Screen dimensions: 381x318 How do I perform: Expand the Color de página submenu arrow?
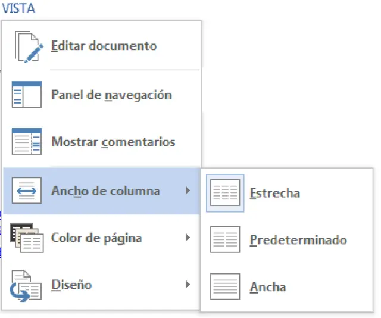[188, 238]
